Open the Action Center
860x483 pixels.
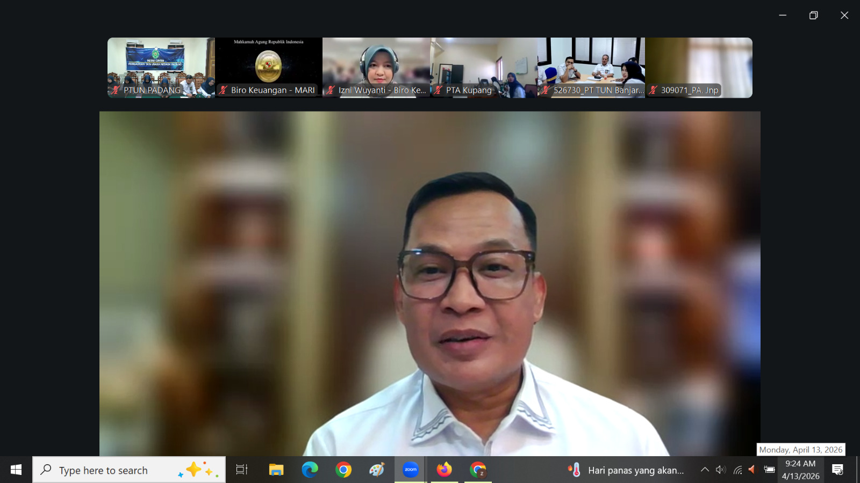point(838,470)
